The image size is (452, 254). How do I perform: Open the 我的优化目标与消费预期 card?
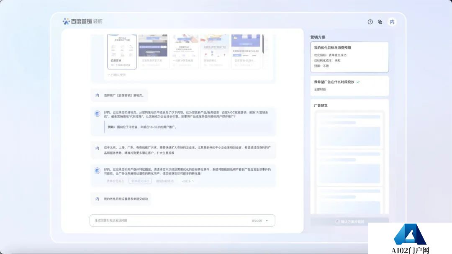(349, 57)
